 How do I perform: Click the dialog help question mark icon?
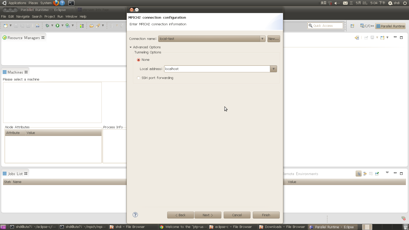pyautogui.click(x=135, y=215)
